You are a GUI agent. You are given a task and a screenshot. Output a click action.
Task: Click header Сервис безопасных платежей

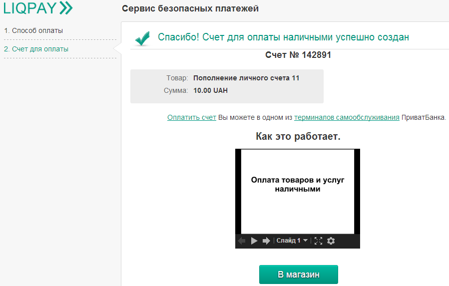coord(190,8)
